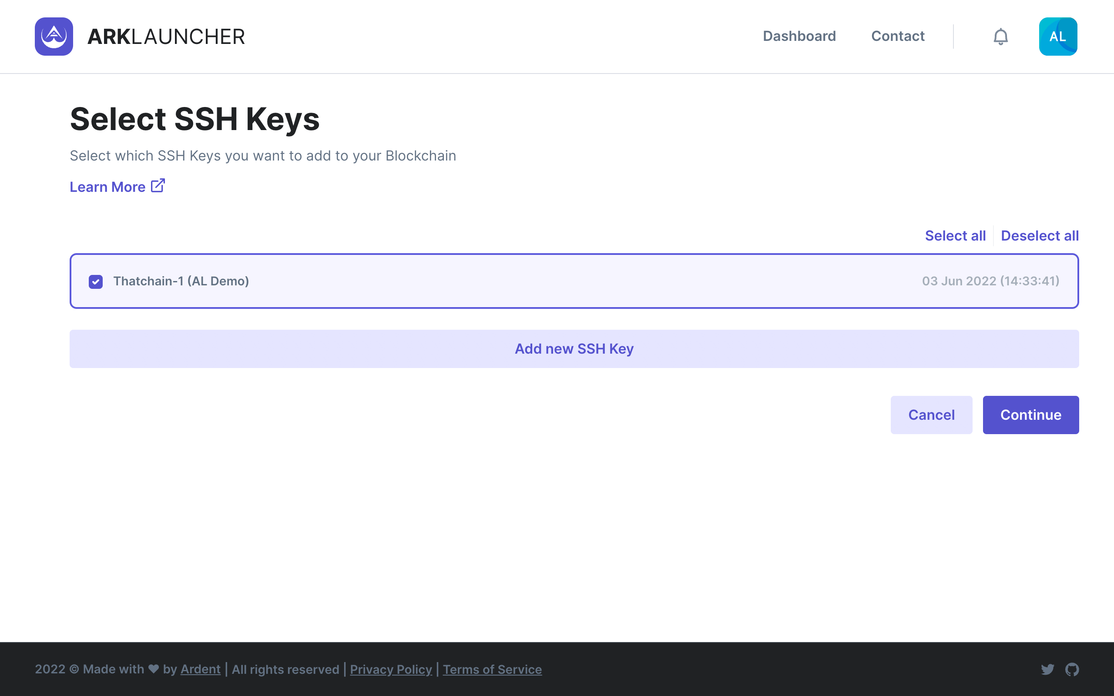1114x696 pixels.
Task: Click the ARKLAUNCHER brand text
Action: (166, 37)
